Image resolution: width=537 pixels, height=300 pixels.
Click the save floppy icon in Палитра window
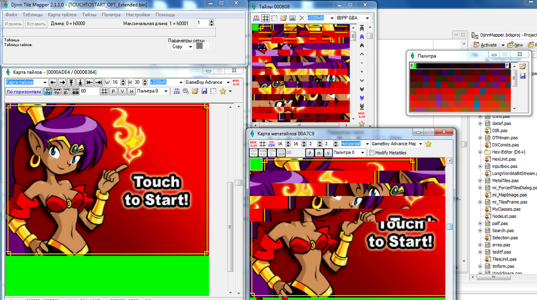[523, 76]
